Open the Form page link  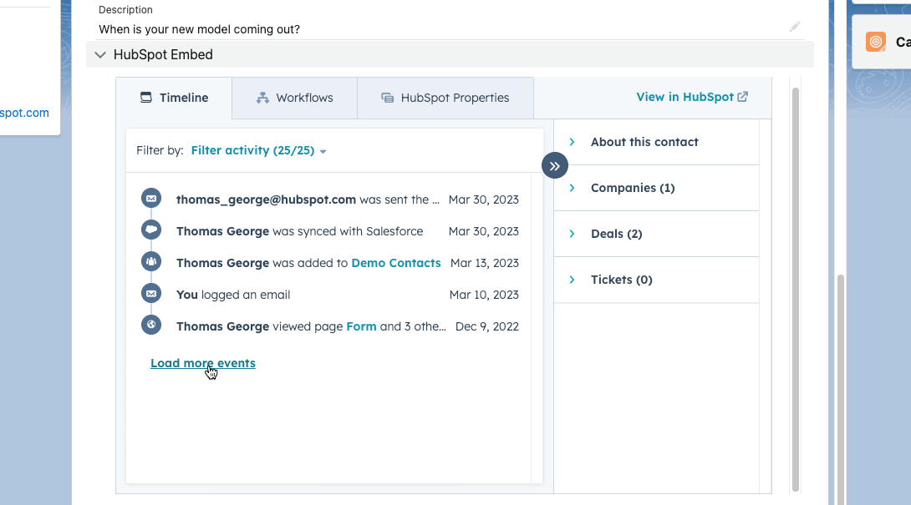361,327
